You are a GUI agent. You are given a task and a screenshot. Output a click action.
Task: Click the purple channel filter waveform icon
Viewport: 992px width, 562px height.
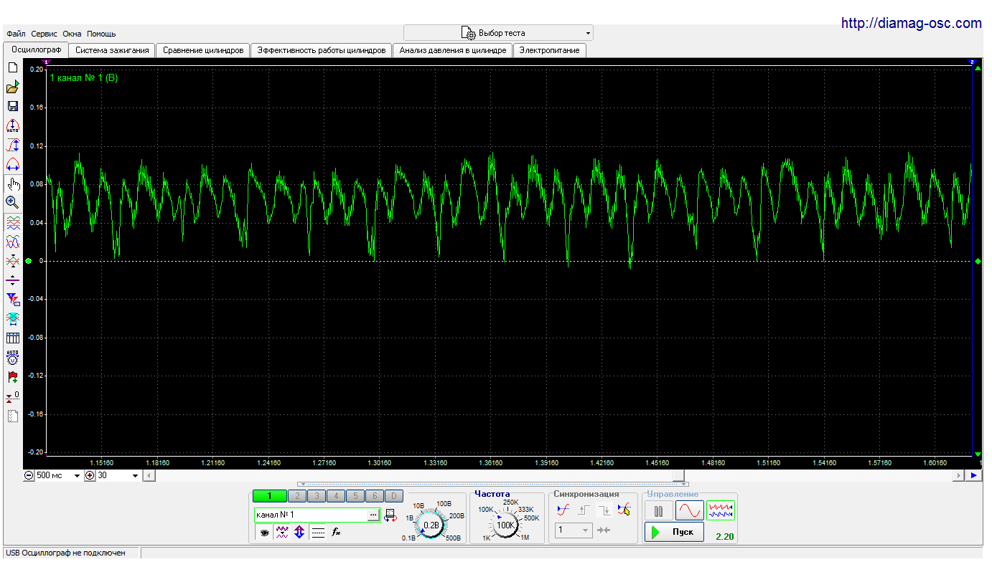point(282,532)
